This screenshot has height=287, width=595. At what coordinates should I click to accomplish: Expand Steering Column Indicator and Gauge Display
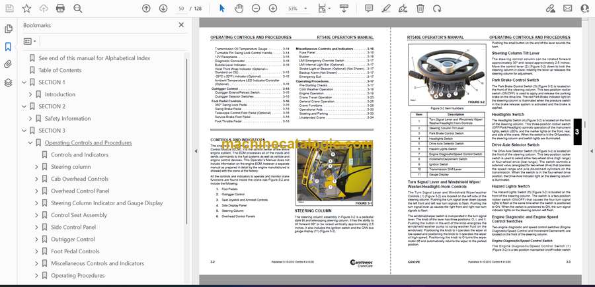click(x=36, y=203)
